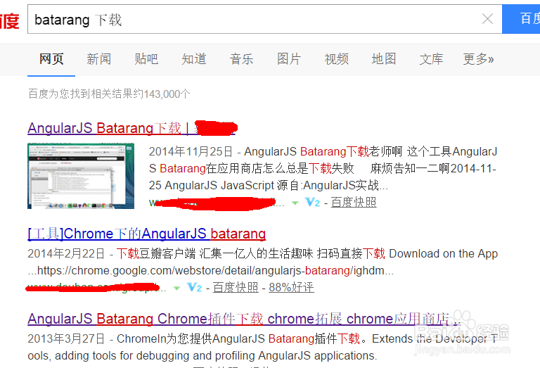540x368 pixels.
Task: Click the blue Baidu search button
Action: pyautogui.click(x=521, y=19)
